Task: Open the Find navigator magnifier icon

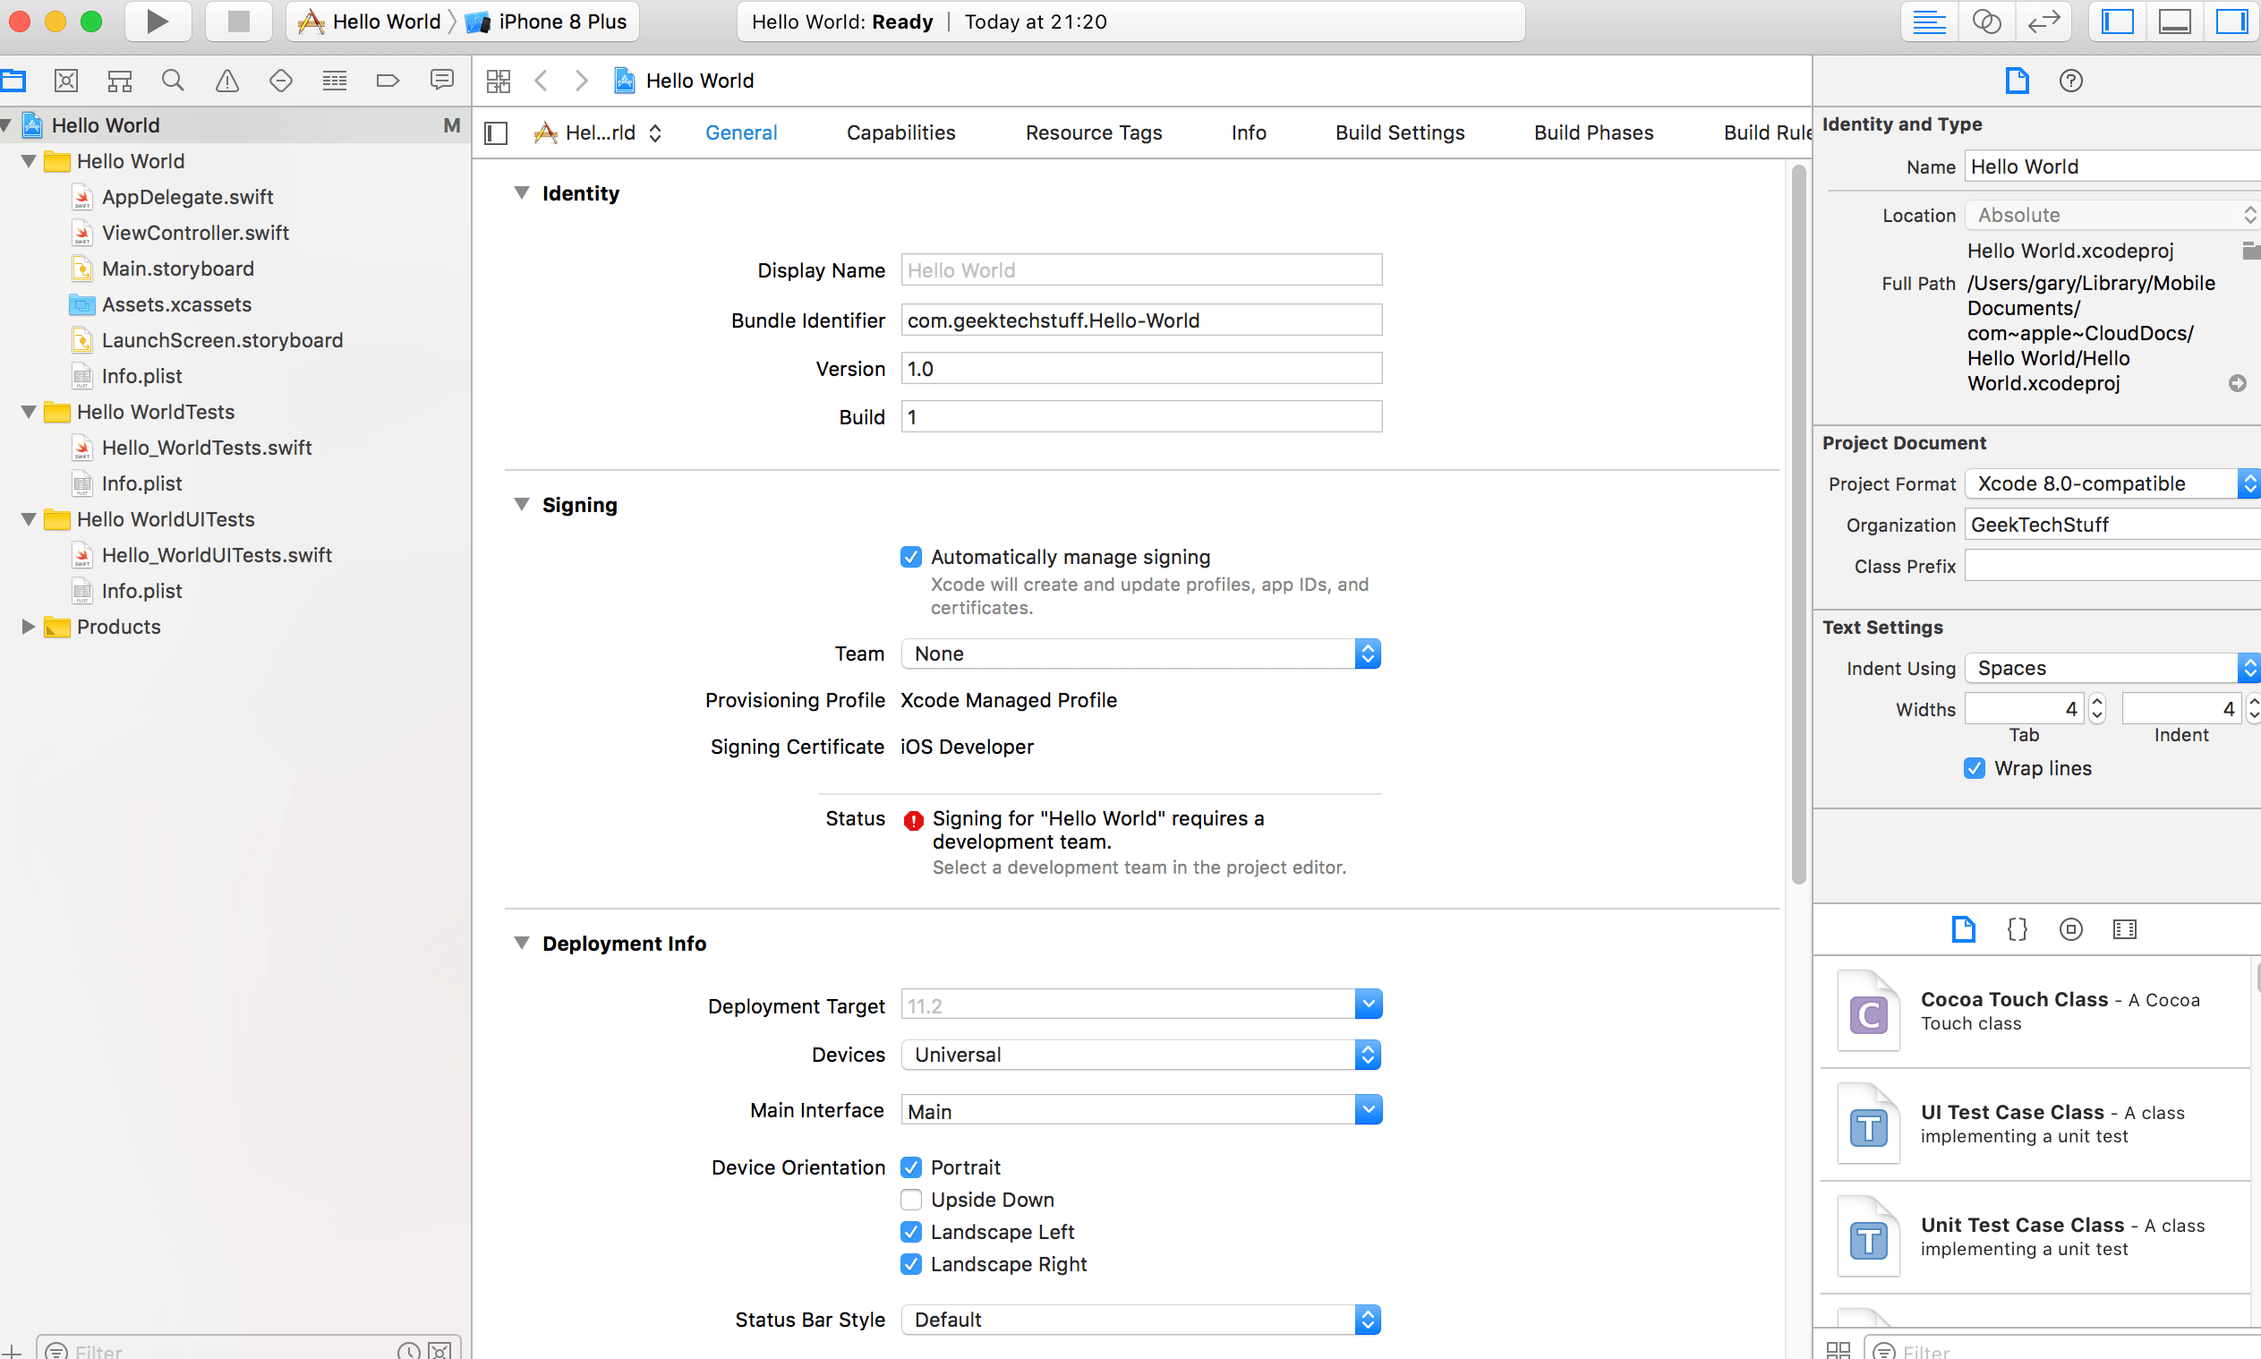Action: click(x=172, y=81)
